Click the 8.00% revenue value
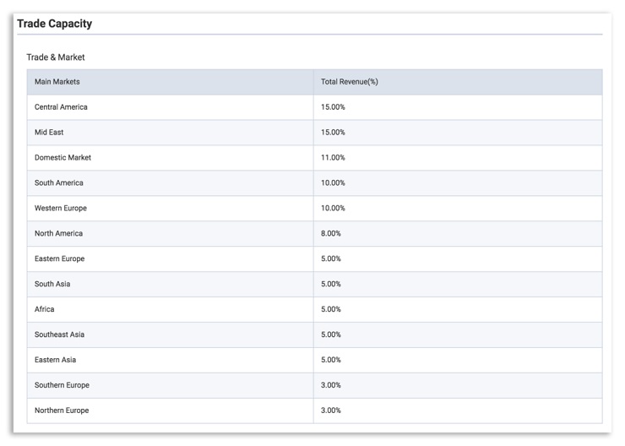Screen dimensions: 625x446 point(331,234)
